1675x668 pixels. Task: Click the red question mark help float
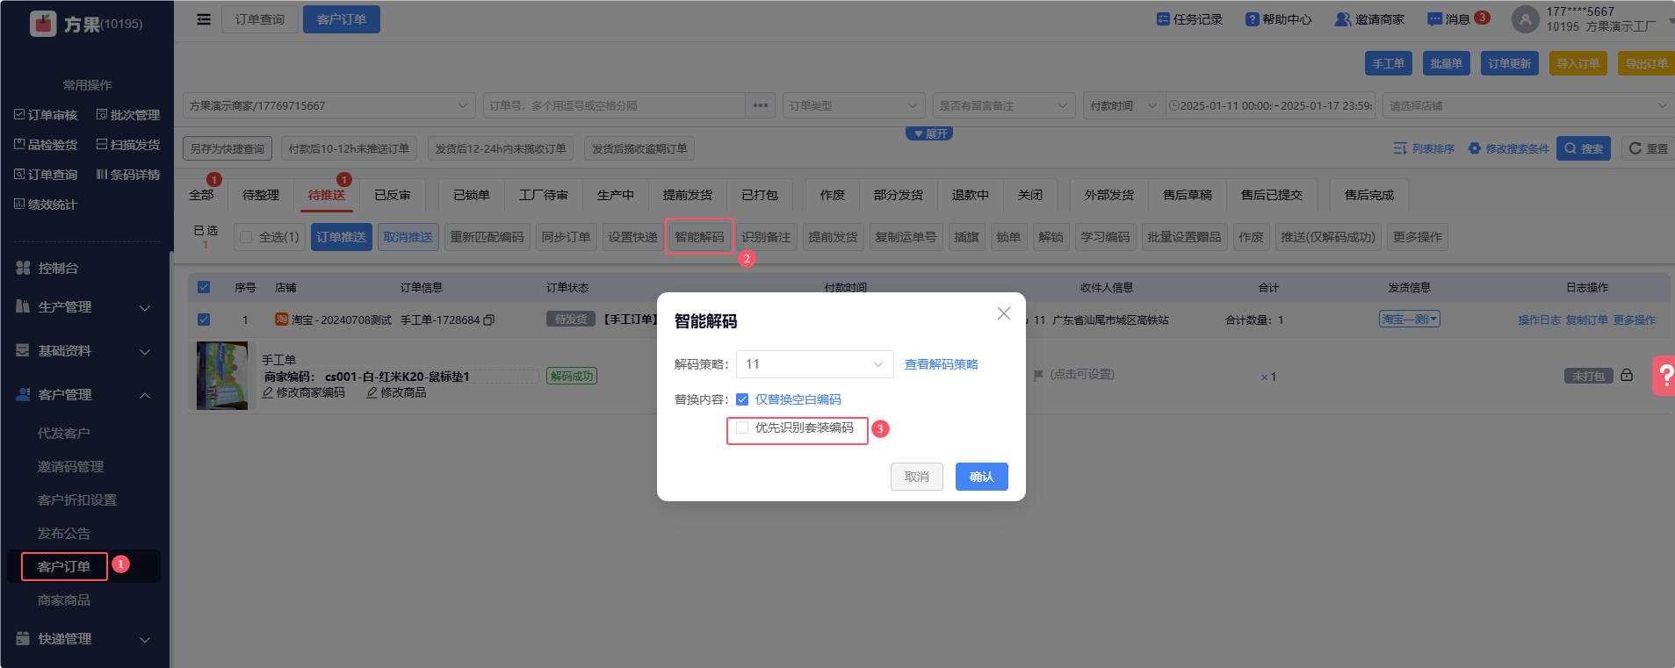1664,376
